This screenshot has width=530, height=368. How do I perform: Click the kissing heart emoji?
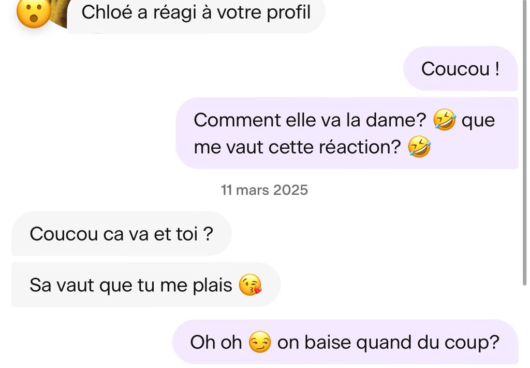pos(251,285)
